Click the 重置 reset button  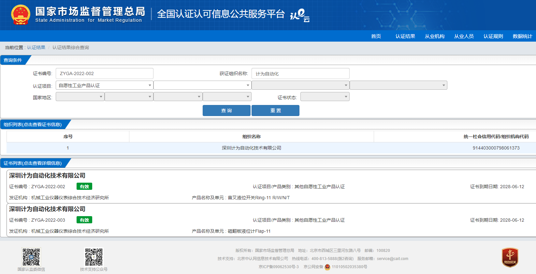click(x=275, y=111)
